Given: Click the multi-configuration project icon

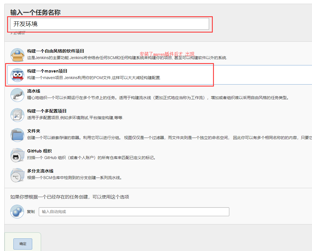Looking at the screenshot, I should (x=17, y=115).
